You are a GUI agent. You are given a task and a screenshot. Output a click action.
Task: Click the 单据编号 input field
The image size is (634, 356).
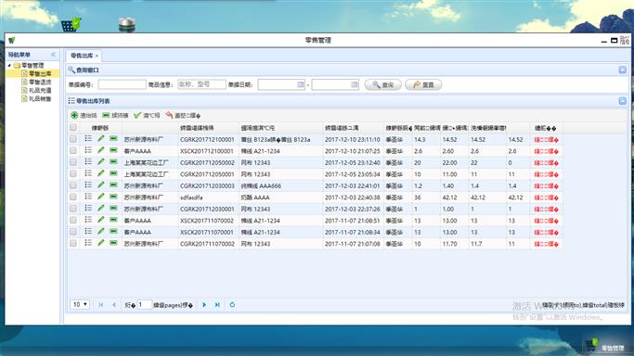pos(123,84)
